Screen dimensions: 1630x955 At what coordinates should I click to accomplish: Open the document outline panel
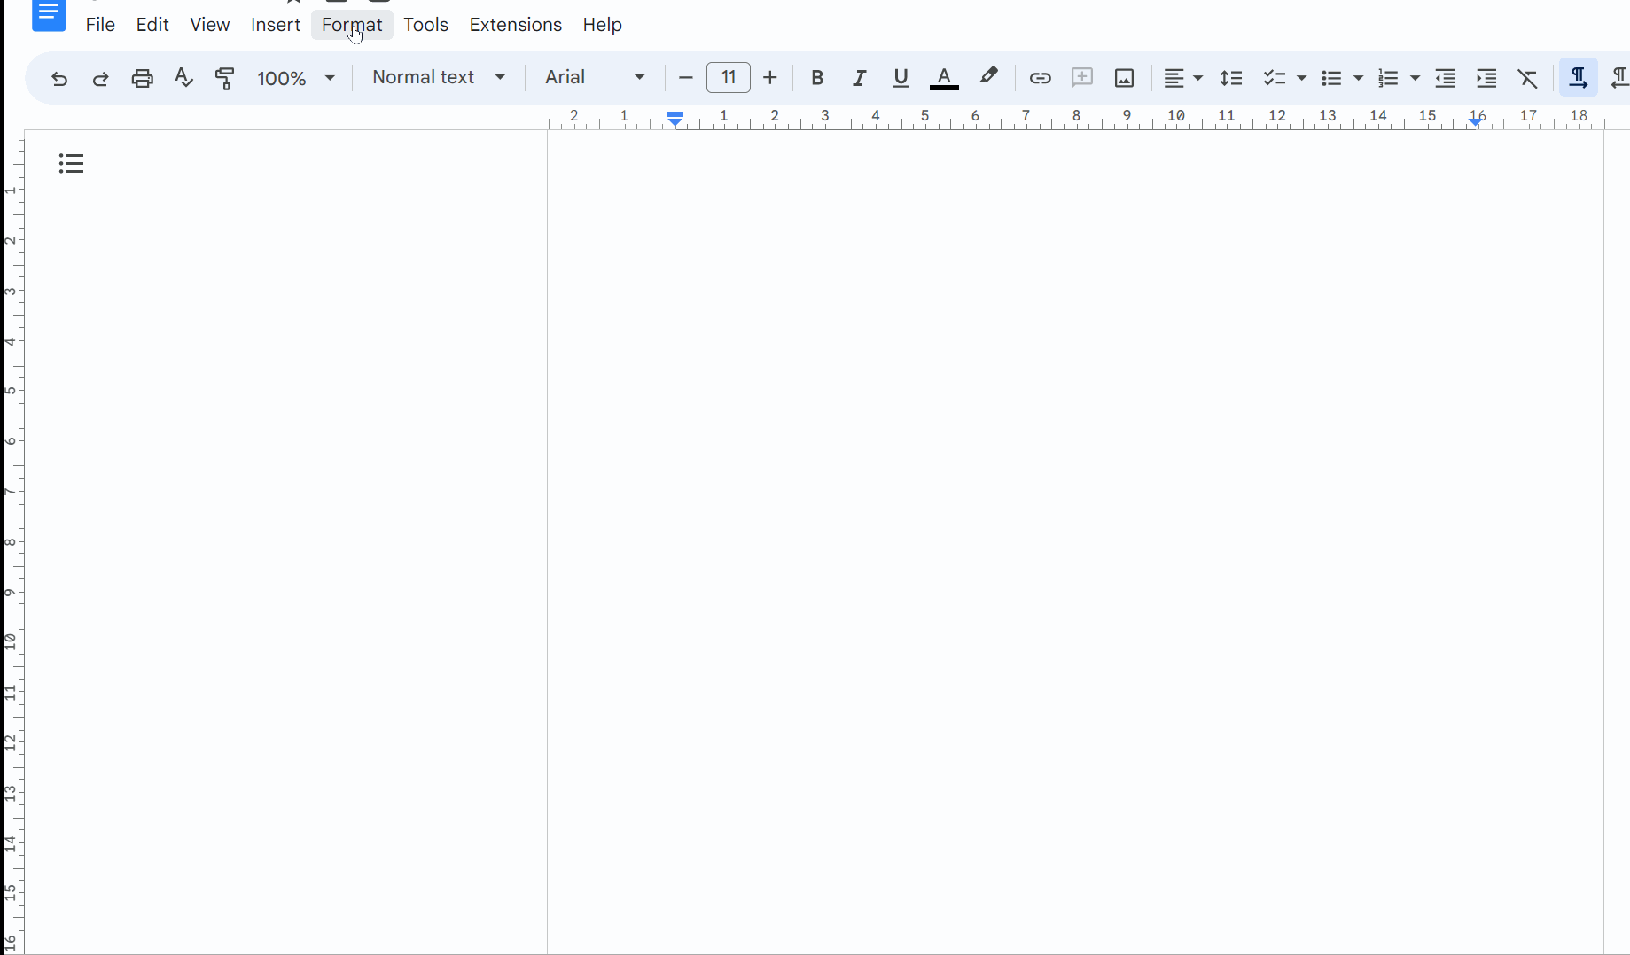[x=71, y=163]
